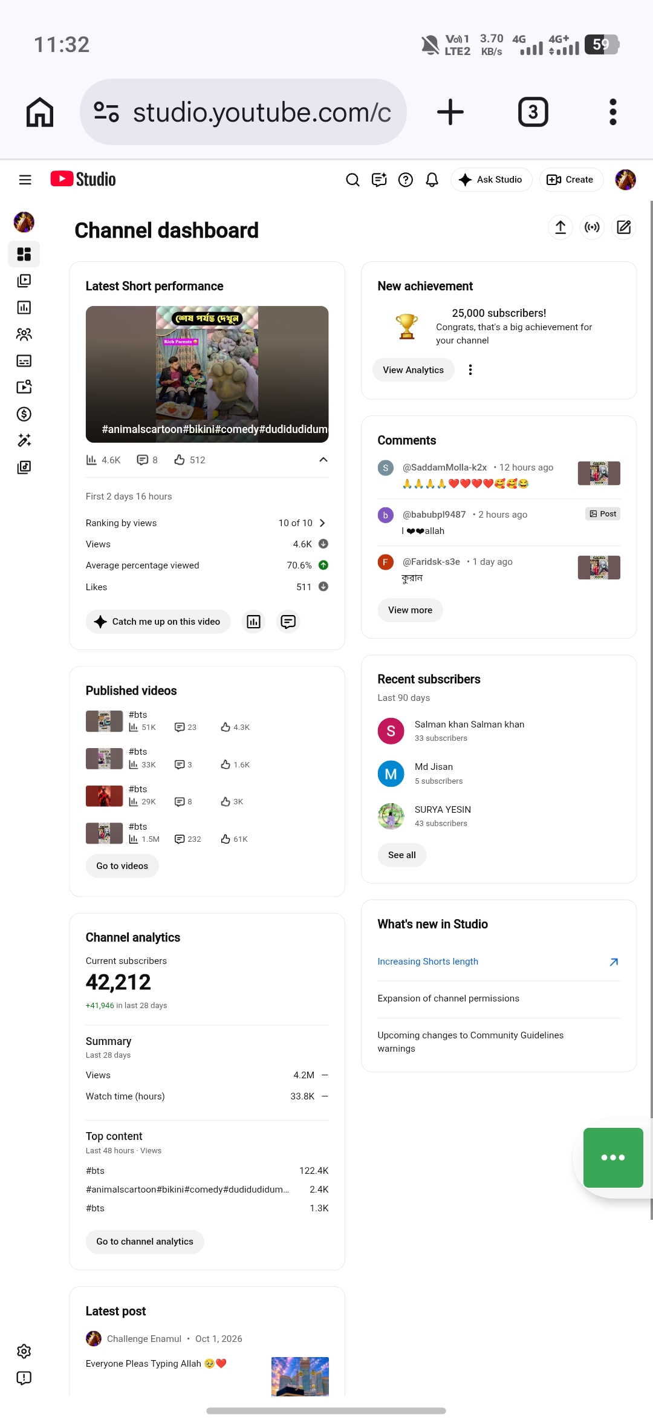Collapse the latest Short performance details
653x1426 pixels.
tap(323, 460)
